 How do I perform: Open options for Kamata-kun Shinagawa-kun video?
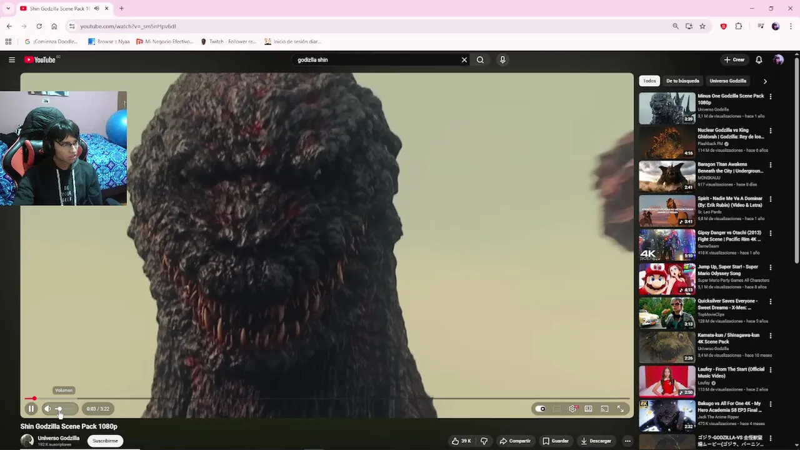[x=771, y=336]
